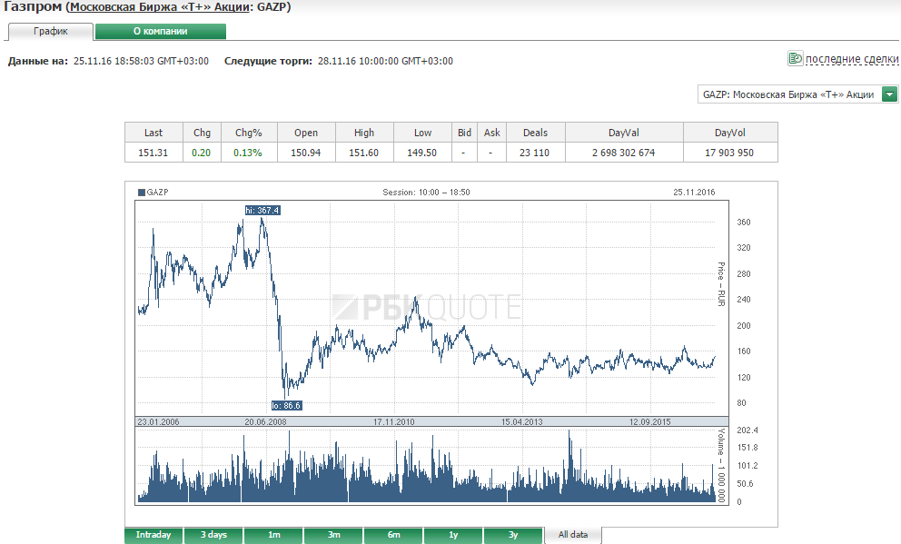This screenshot has height=544, width=901.
Task: Click the lo: 86.6 chart marker
Action: pos(286,406)
